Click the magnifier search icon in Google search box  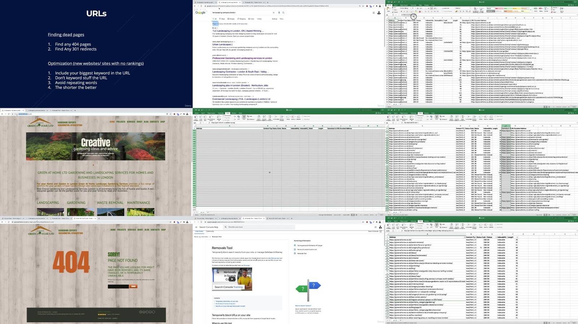(283, 13)
